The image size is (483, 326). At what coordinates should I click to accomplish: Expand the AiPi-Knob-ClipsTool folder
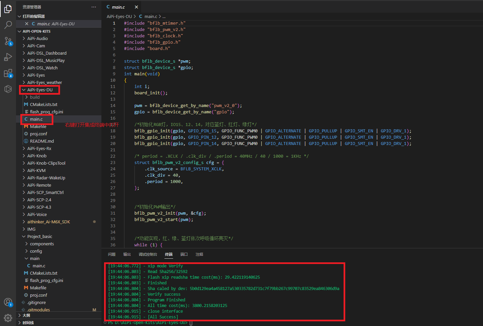(59, 163)
